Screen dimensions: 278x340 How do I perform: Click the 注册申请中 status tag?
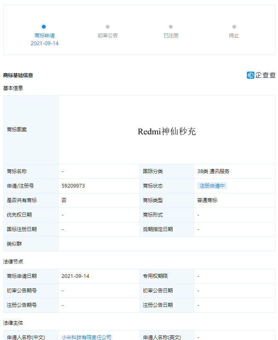tap(212, 186)
